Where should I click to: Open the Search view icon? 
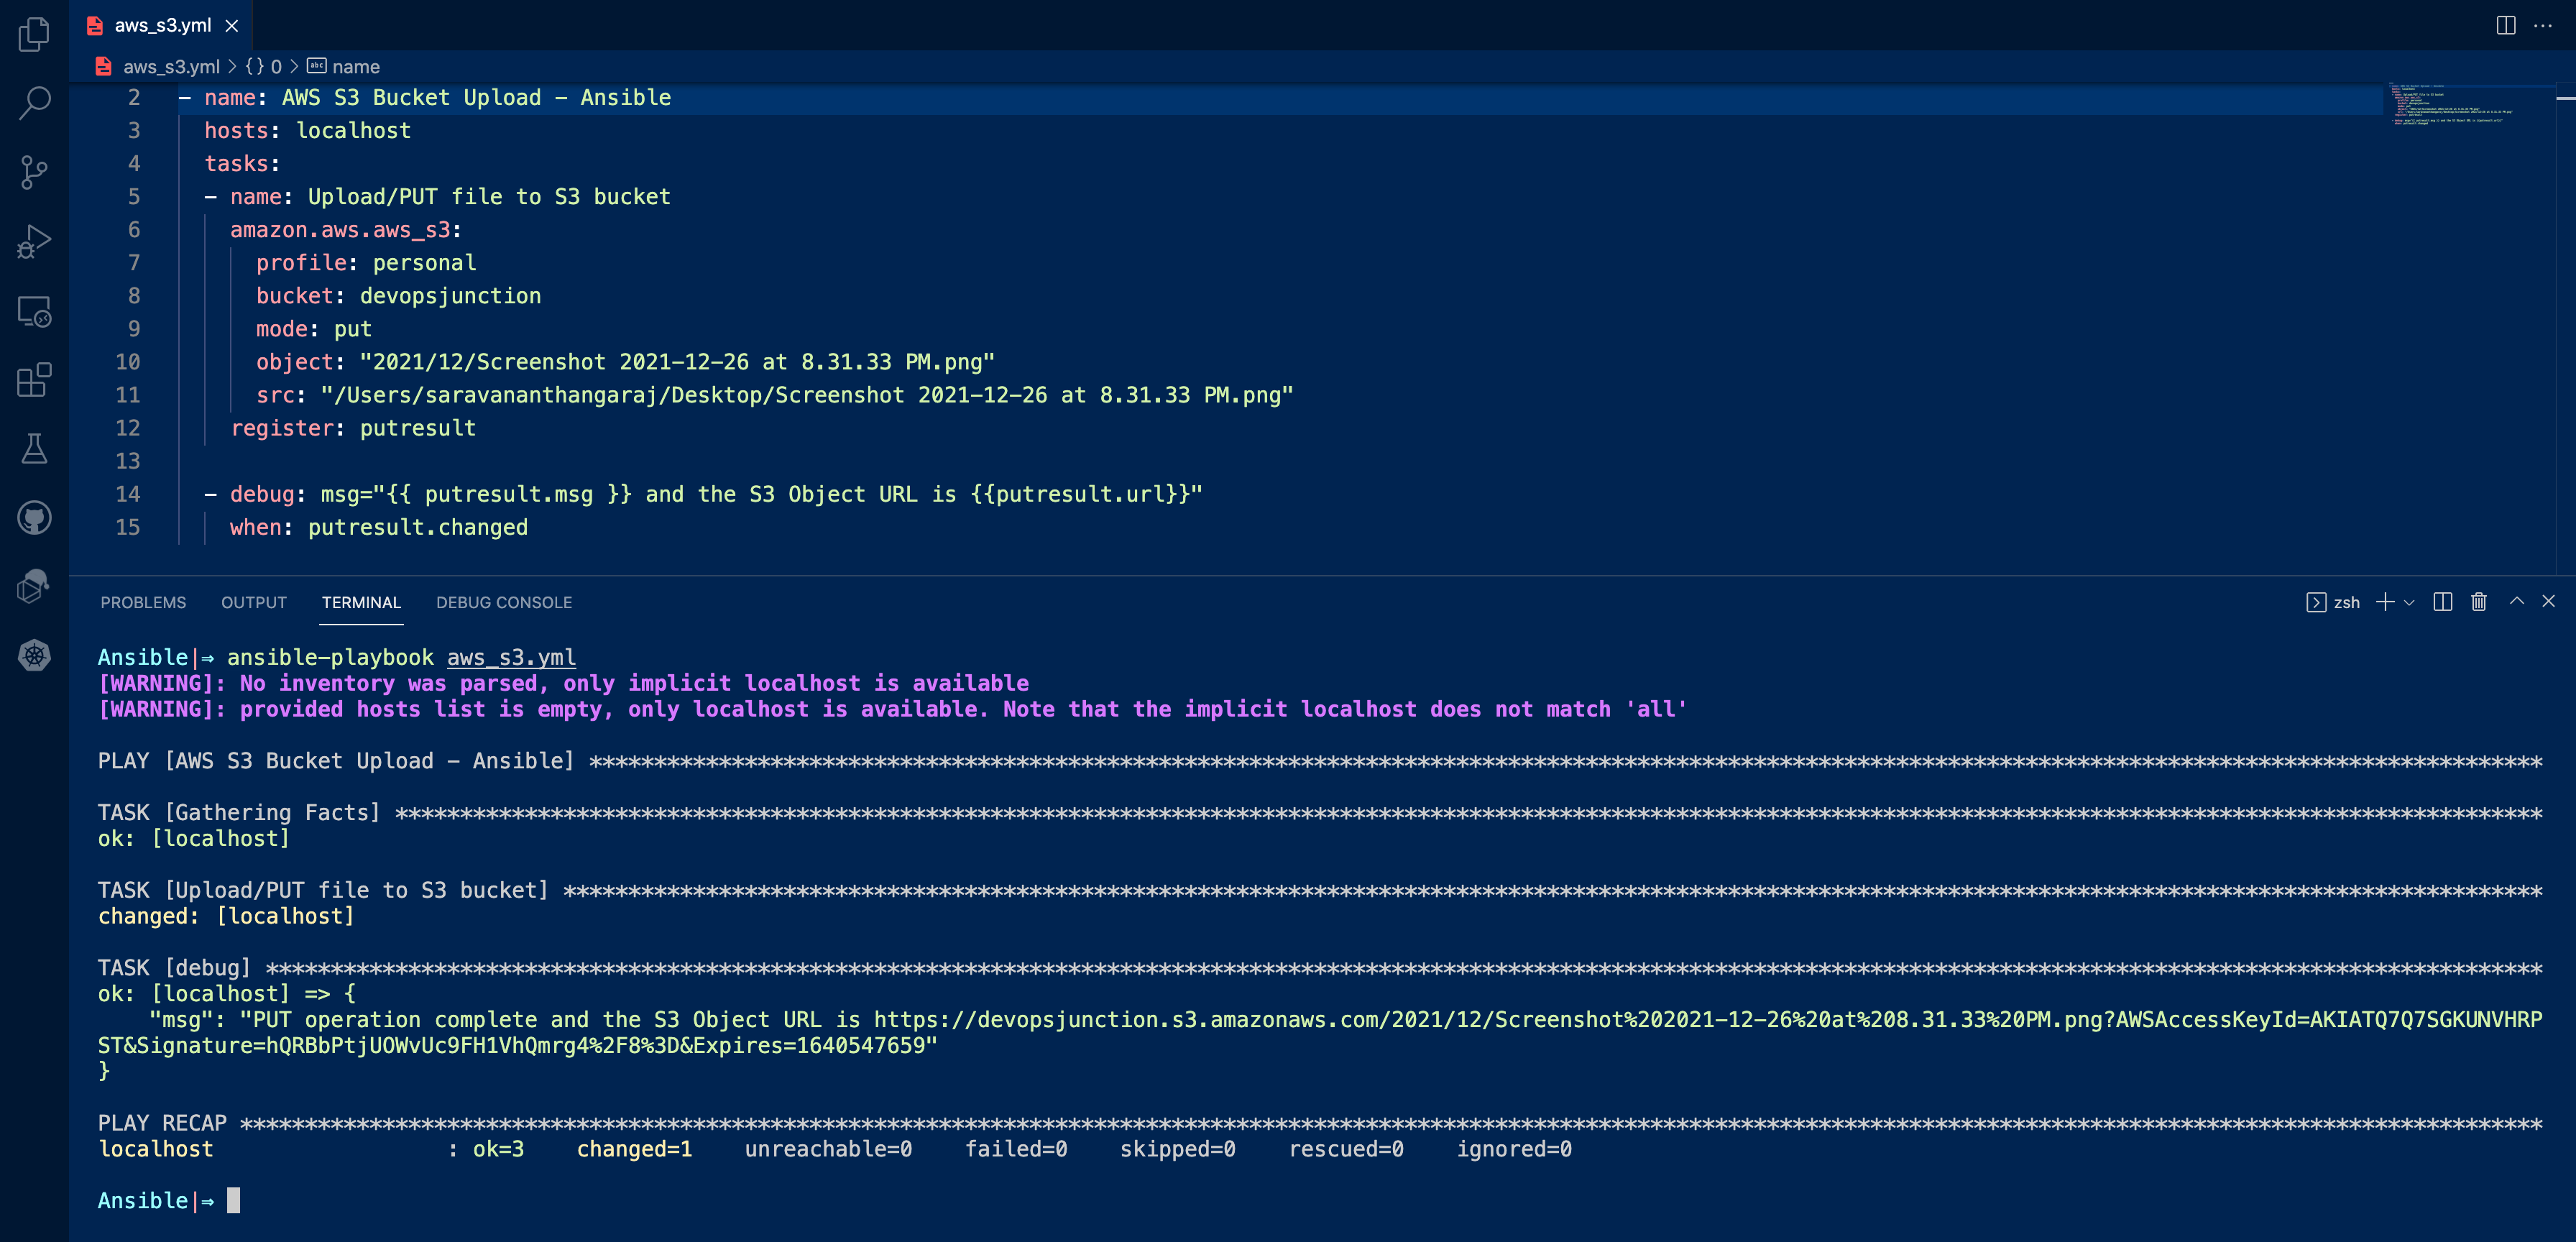tap(34, 102)
